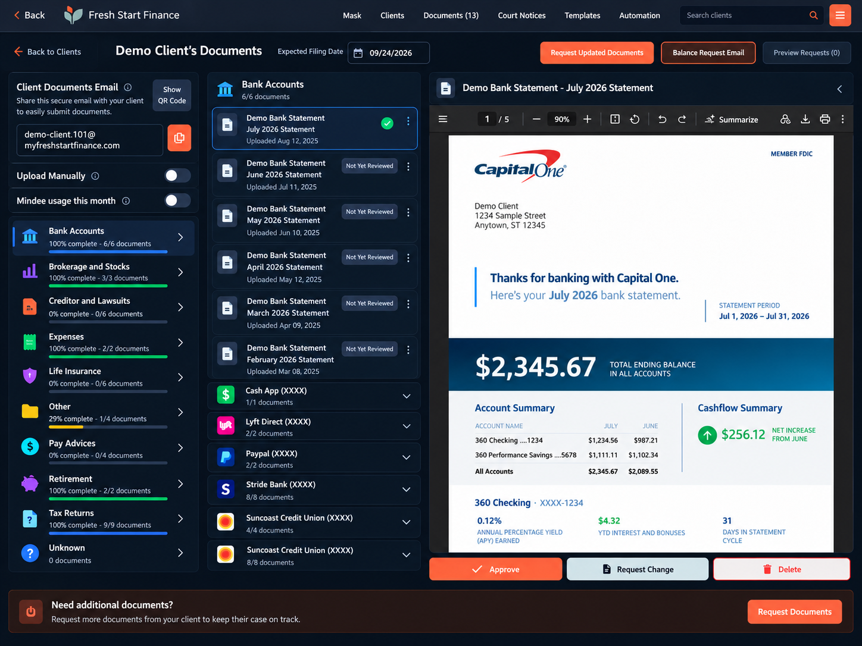Click the PDF zoom percentage field

coord(562,119)
